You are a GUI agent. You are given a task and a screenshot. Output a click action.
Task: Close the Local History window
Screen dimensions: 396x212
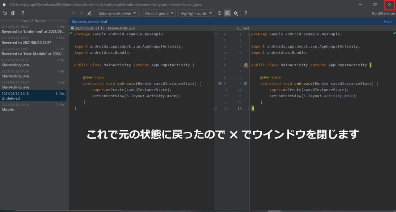[x=389, y=5]
